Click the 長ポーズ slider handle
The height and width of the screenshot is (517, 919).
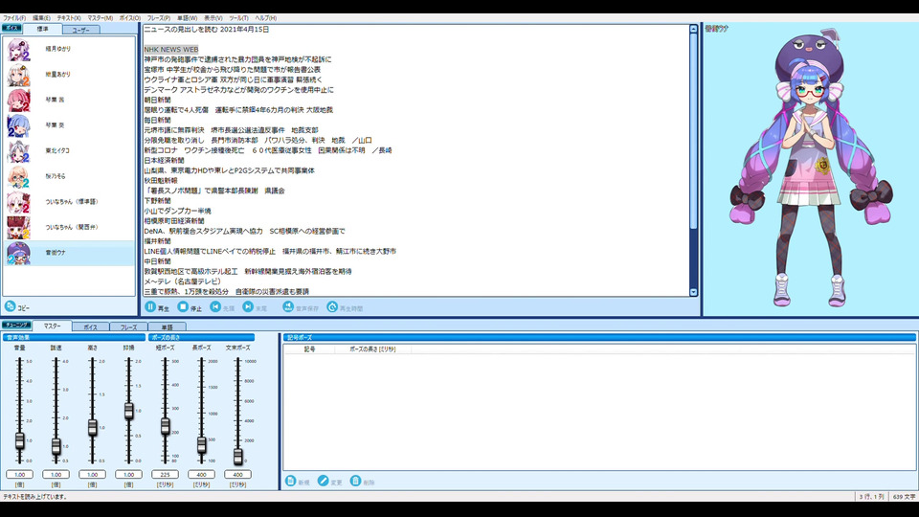coord(201,445)
